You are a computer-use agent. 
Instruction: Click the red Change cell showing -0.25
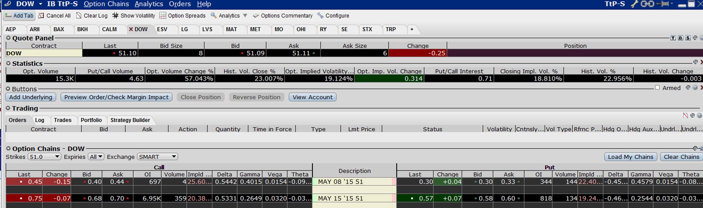[x=418, y=53]
